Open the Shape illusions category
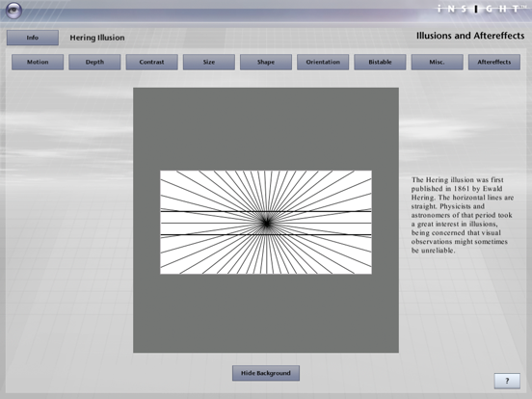Viewport: 532px width, 399px height. [266, 62]
